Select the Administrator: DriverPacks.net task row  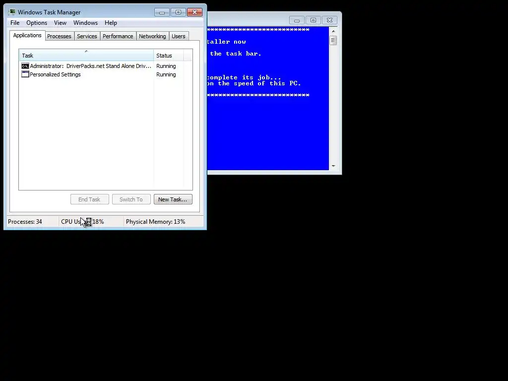pyautogui.click(x=106, y=66)
